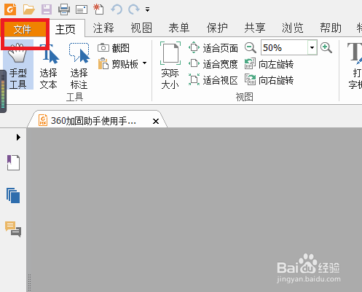362x292 pixels.
Task: Switch to the 主页 tab
Action: [x=66, y=29]
